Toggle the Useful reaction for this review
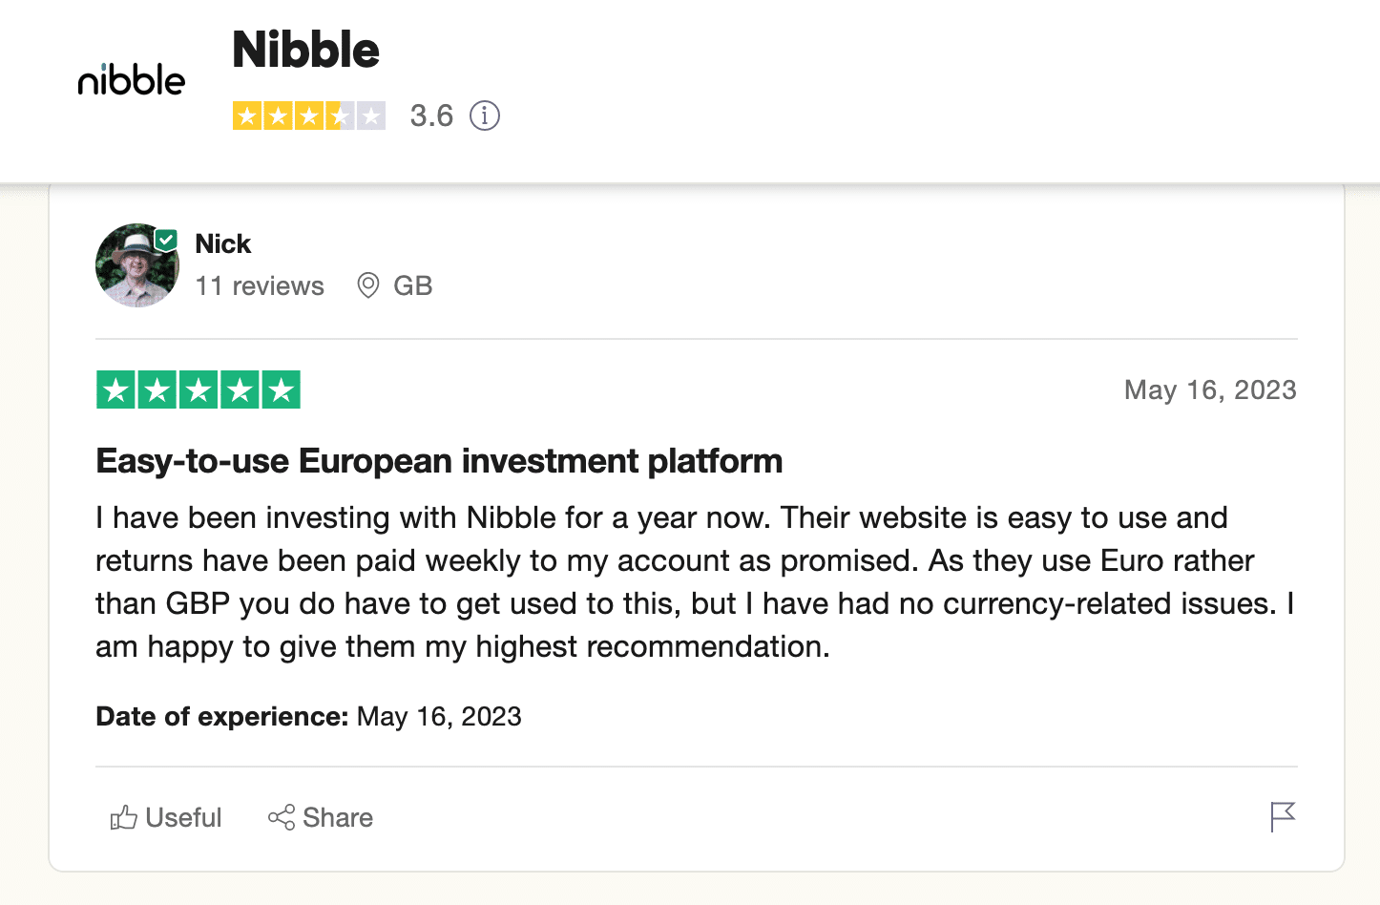 pyautogui.click(x=164, y=817)
